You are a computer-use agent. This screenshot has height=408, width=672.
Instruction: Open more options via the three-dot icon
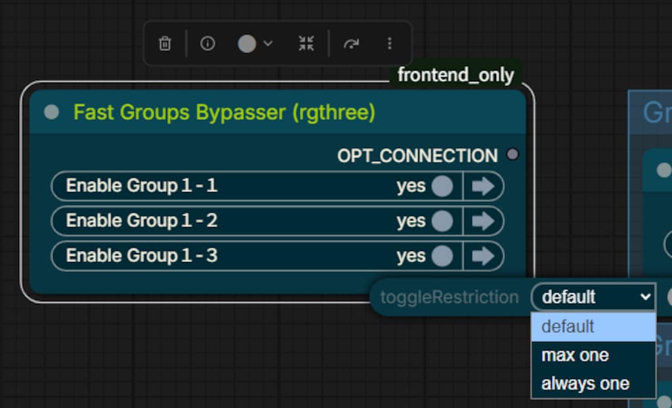point(390,43)
